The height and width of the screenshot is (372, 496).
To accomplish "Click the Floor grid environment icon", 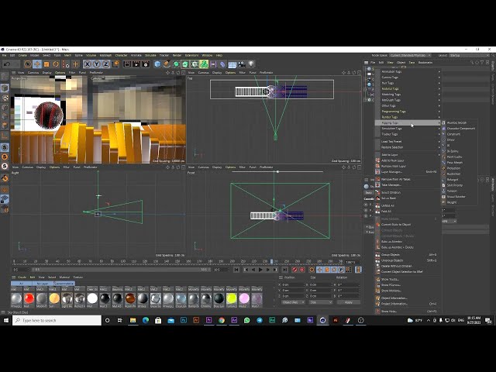I will 232,64.
